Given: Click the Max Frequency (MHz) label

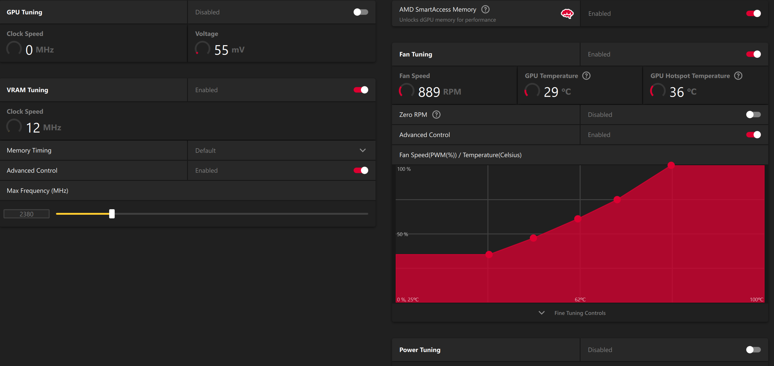Looking at the screenshot, I should point(38,191).
